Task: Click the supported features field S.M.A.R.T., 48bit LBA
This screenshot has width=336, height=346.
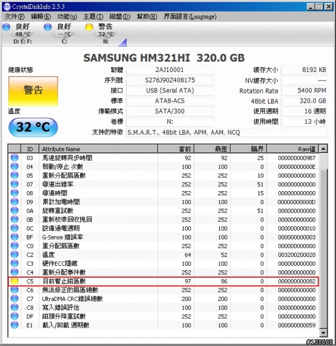Action: [227, 132]
